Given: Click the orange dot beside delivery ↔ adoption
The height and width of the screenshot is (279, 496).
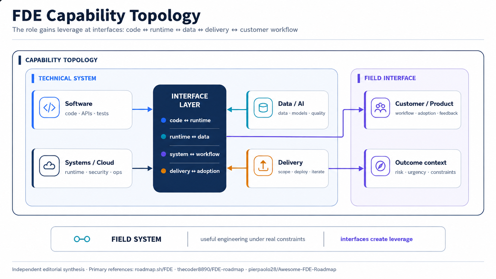Looking at the screenshot, I should [163, 171].
